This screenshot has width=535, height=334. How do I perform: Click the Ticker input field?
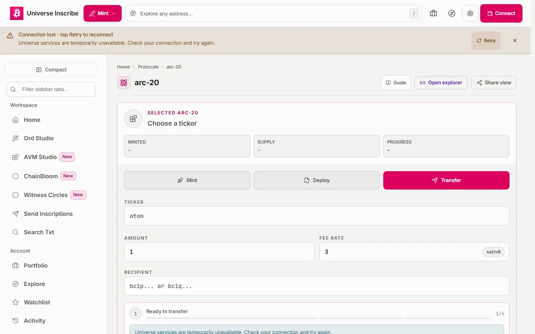click(317, 216)
